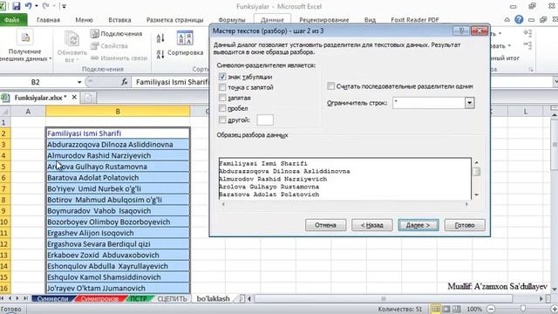Click the help button in the wizard title bar
The width and height of the screenshot is (558, 314).
tap(461, 31)
